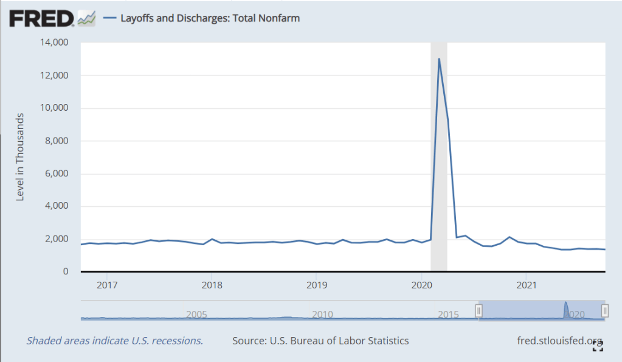Open fullscreen view with the expand icon
Viewport: 622px width, 362px height.
point(598,346)
